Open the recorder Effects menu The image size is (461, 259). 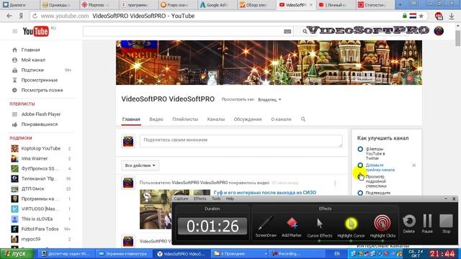click(200, 199)
